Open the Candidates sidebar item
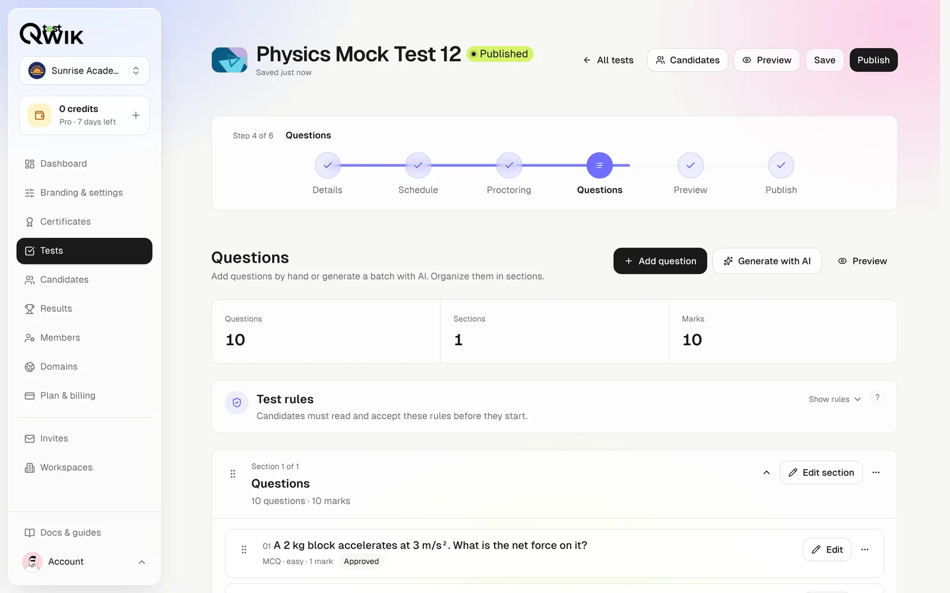The width and height of the screenshot is (950, 593). point(84,280)
